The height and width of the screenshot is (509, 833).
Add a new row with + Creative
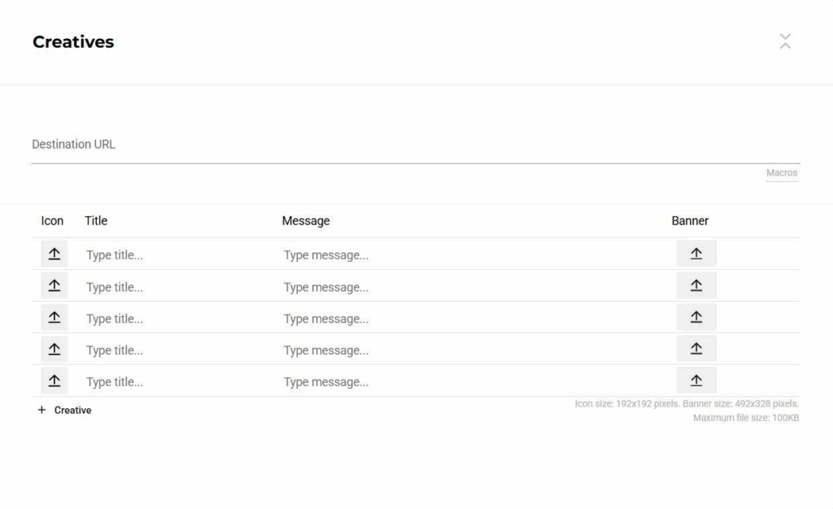point(65,411)
